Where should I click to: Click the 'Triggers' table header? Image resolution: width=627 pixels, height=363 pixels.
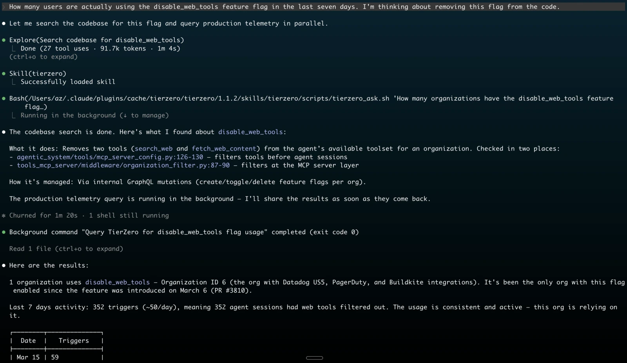coord(74,341)
